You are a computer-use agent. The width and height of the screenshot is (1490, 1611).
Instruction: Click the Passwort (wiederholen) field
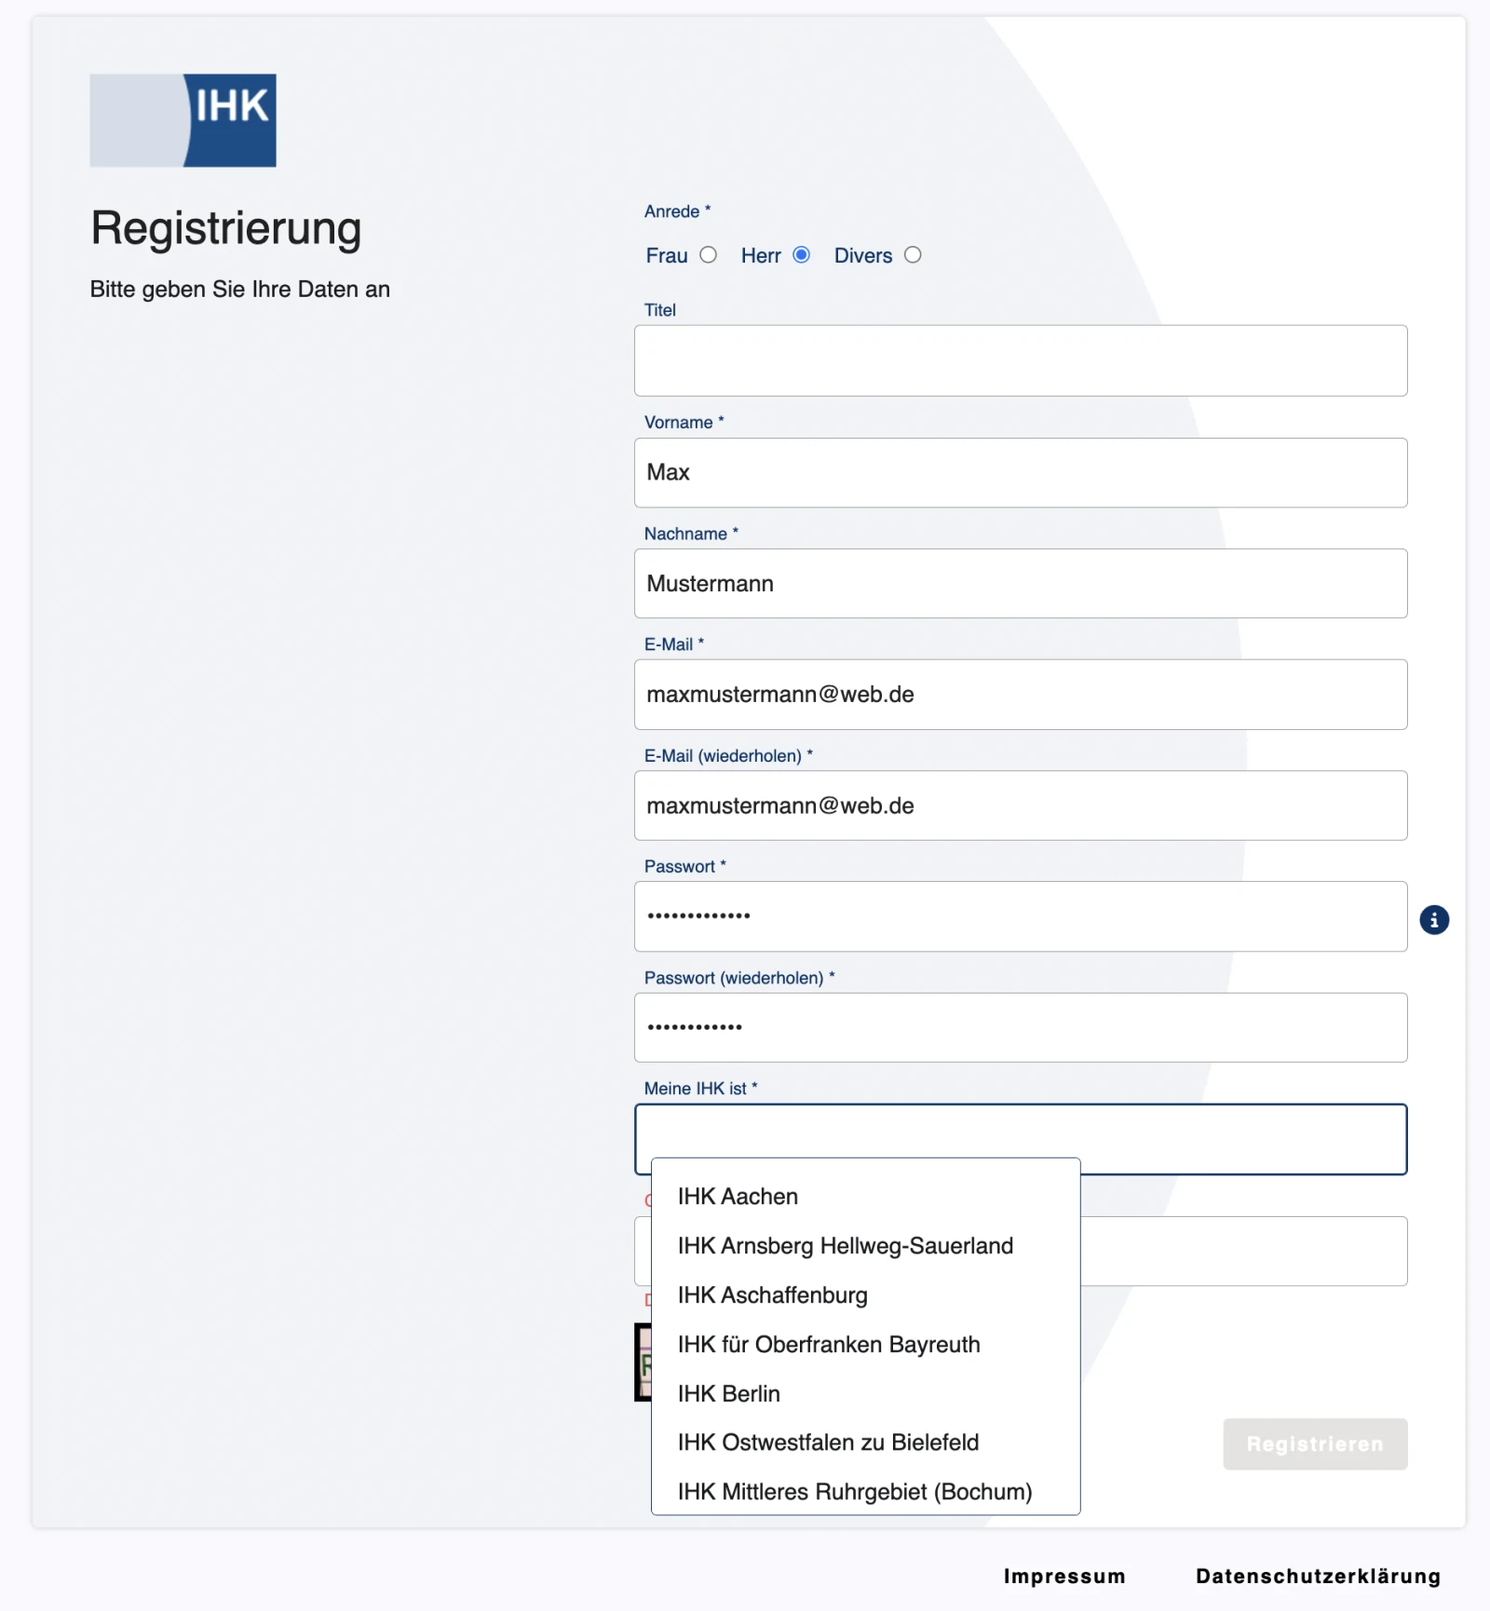point(1021,1027)
